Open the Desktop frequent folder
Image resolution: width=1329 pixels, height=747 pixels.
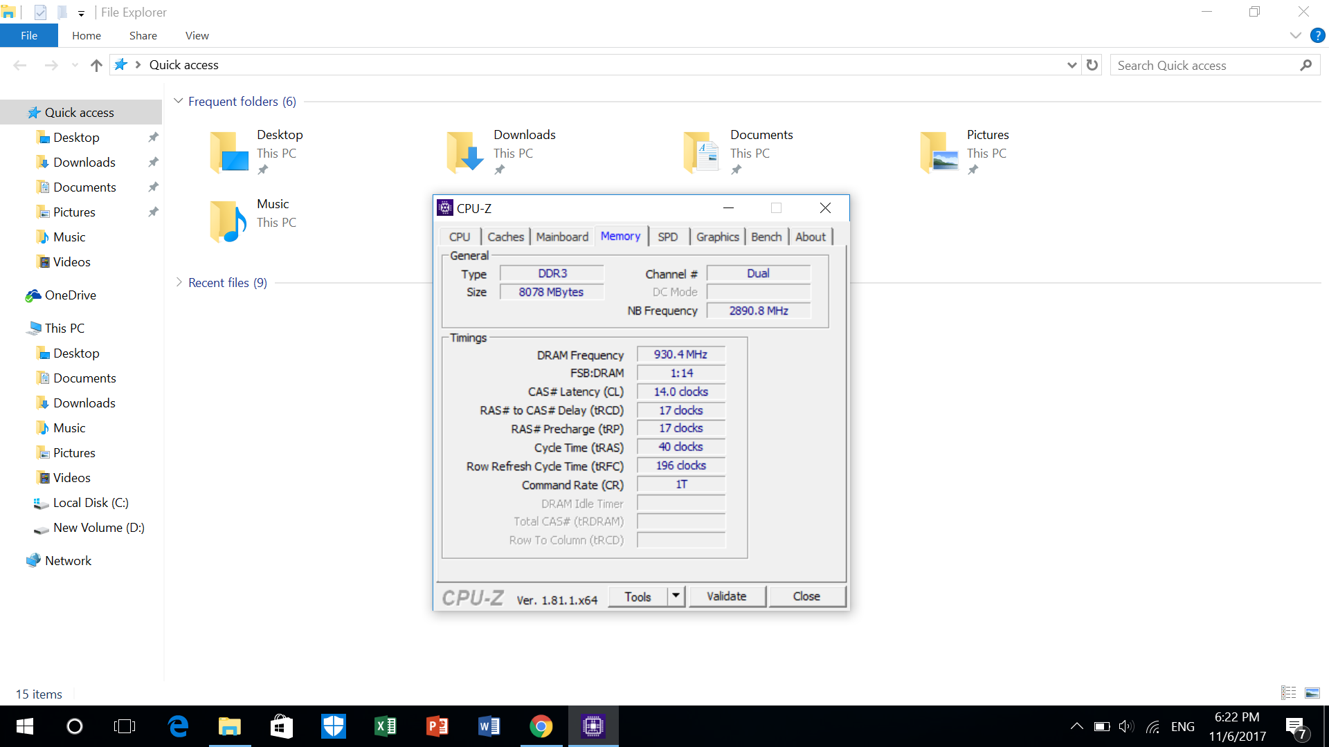[x=257, y=151]
